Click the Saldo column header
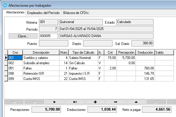Image resolution: width=176 pixels, height=117 pixels. [x=164, y=53]
